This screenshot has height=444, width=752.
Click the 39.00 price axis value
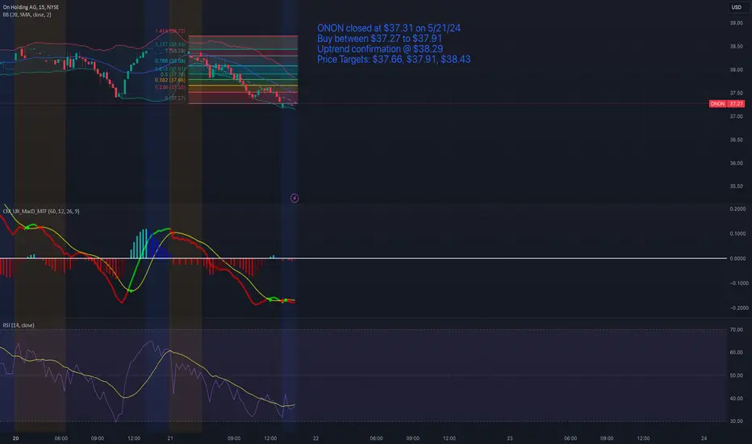click(x=736, y=23)
